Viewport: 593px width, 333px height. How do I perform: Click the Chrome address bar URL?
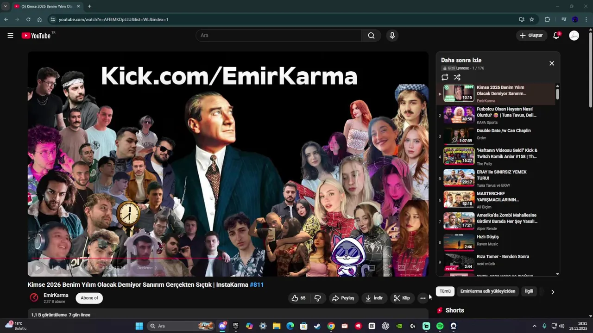[114, 19]
